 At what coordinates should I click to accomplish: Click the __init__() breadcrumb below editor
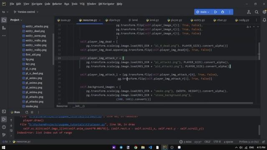tap(78, 106)
